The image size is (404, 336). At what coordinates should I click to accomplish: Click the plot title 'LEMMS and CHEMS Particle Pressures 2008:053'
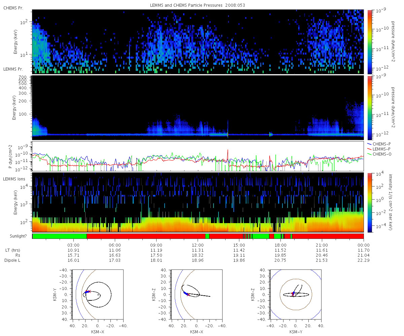click(198, 5)
